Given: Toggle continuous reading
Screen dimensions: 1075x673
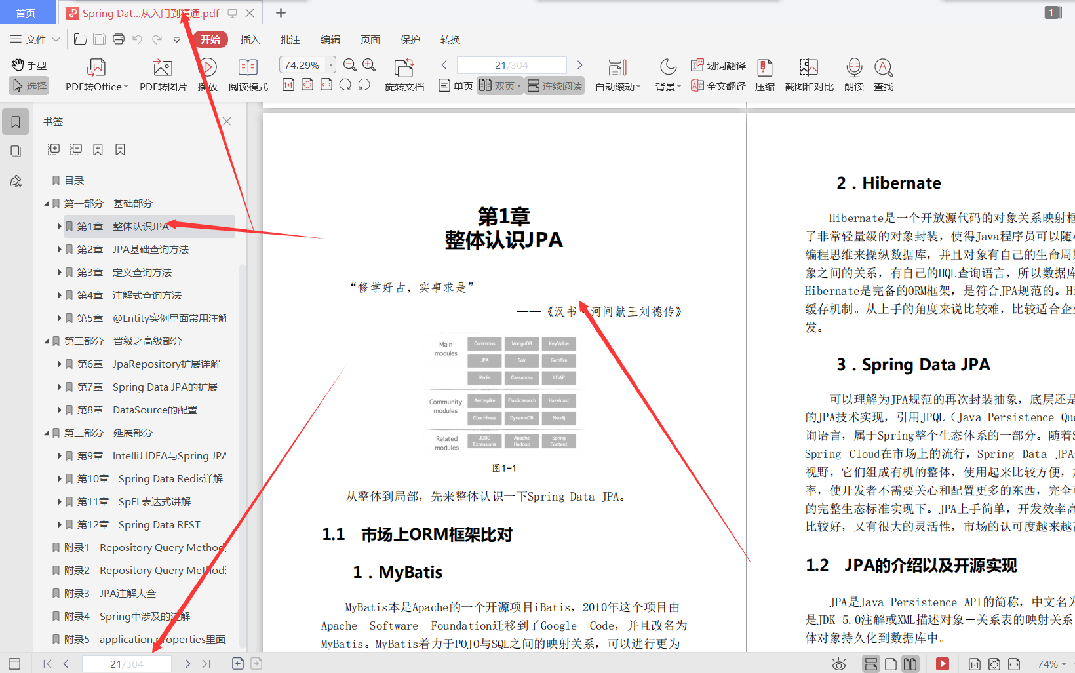Looking at the screenshot, I should tap(555, 86).
